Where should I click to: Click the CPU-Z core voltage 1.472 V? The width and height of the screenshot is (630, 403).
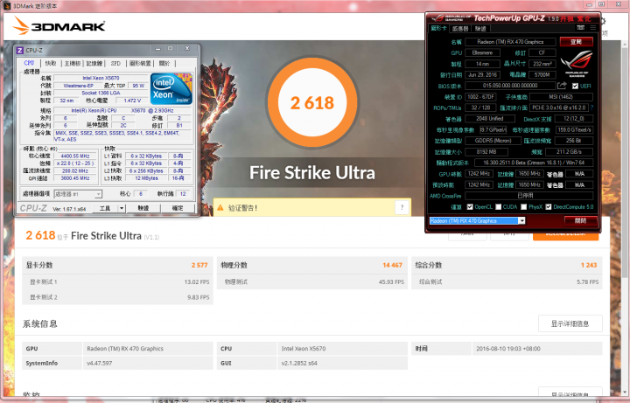132,101
